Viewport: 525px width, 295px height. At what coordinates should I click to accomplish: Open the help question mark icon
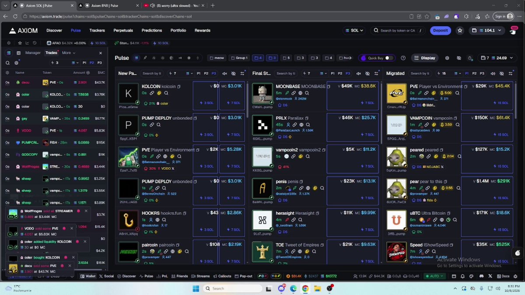(x=403, y=58)
